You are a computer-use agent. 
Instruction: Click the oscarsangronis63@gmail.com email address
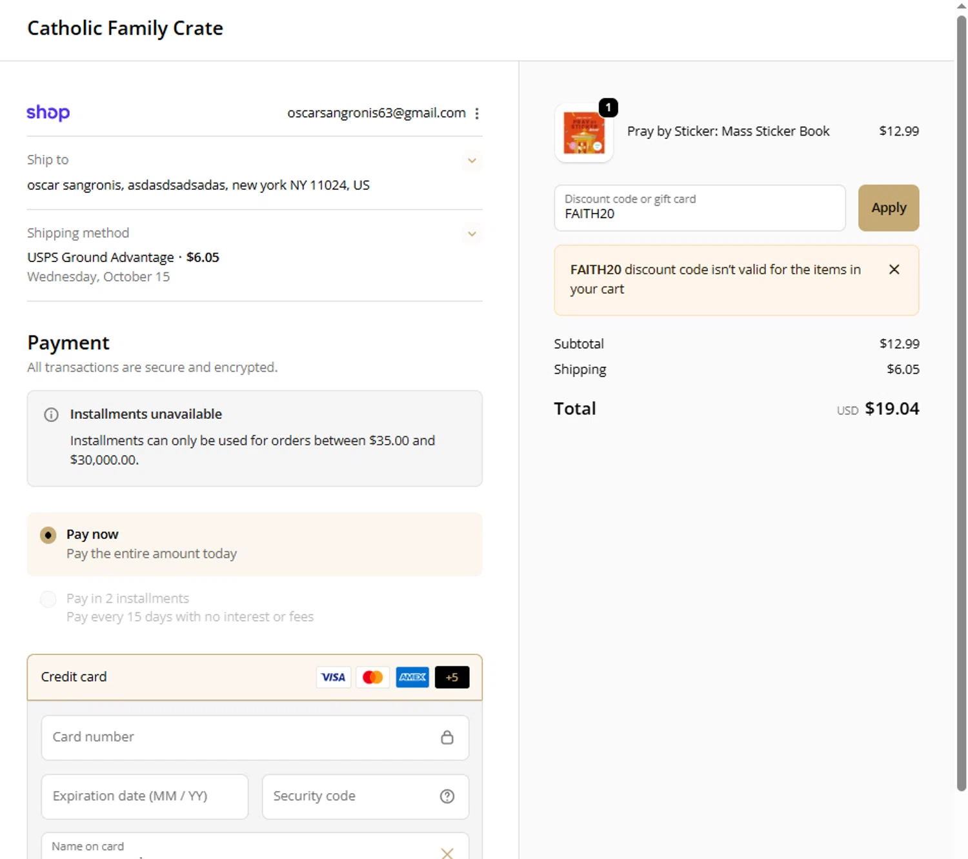click(x=376, y=113)
